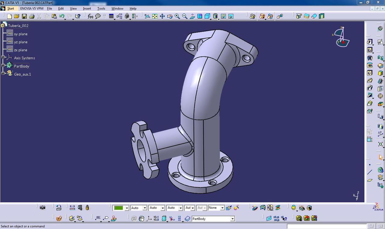
Task: Expand the PartBody tree node
Action: pyautogui.click(x=3, y=65)
